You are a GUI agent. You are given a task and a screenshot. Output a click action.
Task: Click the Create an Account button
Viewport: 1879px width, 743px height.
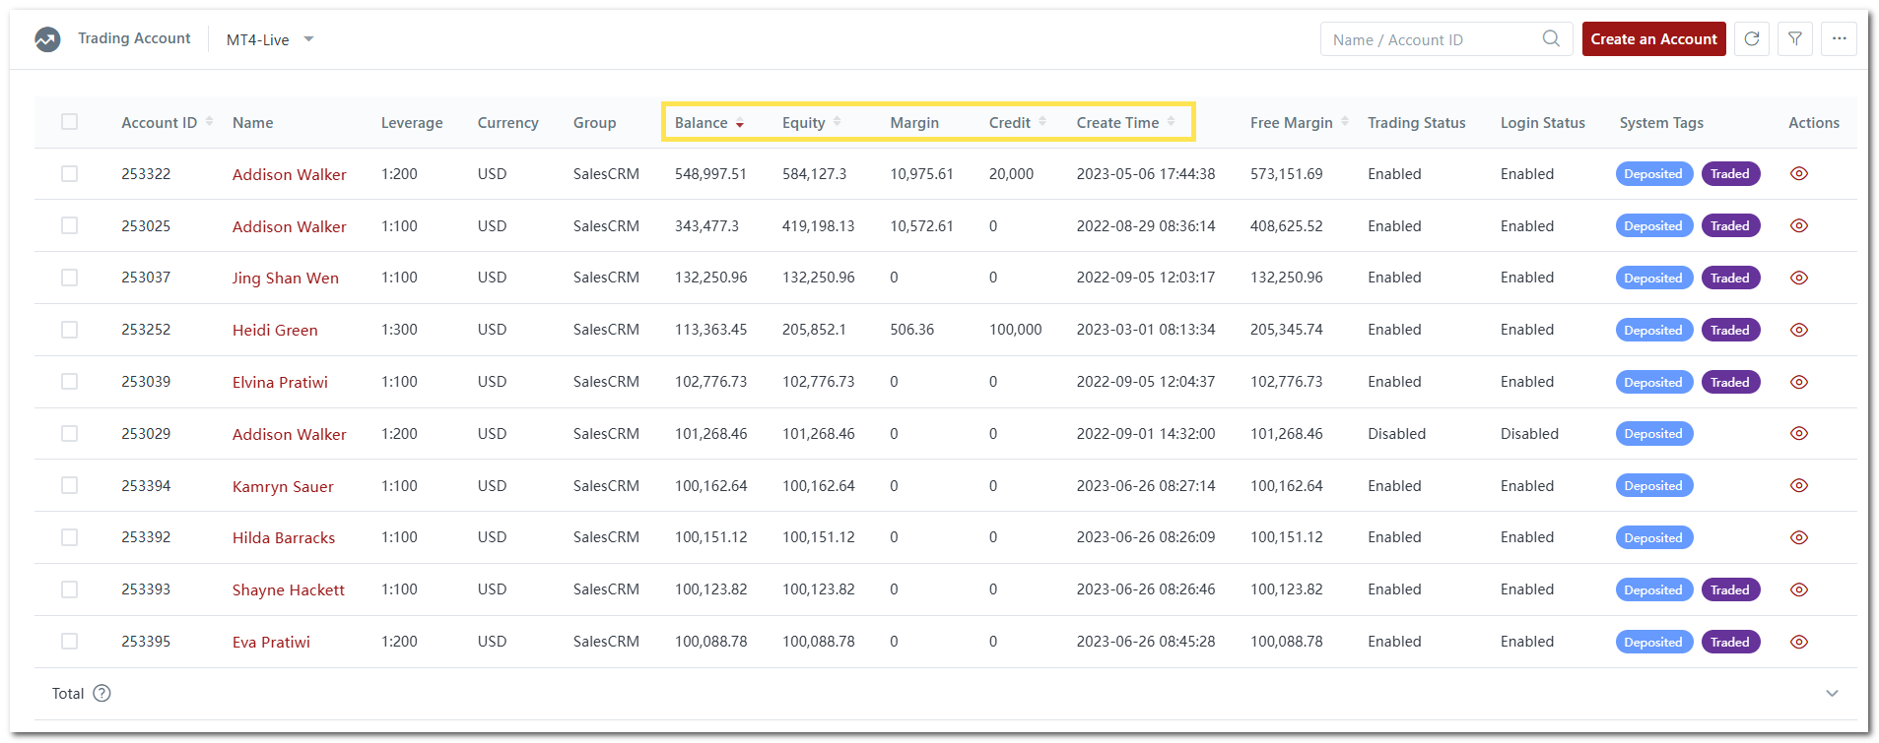(x=1653, y=39)
